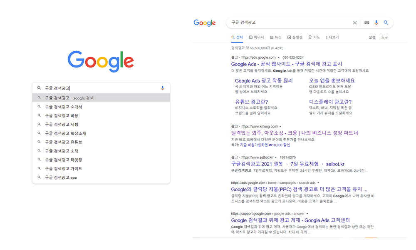Viewport: 416px width, 250px height.
Task: Select suggestion '구글 검색광고 유튜브'
Action: [101, 142]
